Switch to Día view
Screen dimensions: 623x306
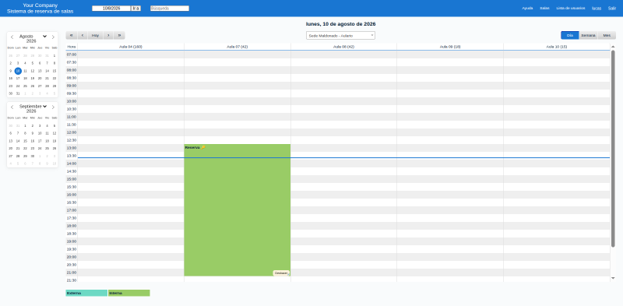tap(570, 35)
